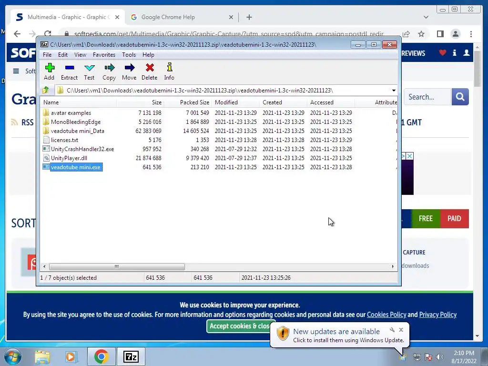Toggle Chrome side panel icon
The image size is (488, 366).
pyautogui.click(x=440, y=34)
